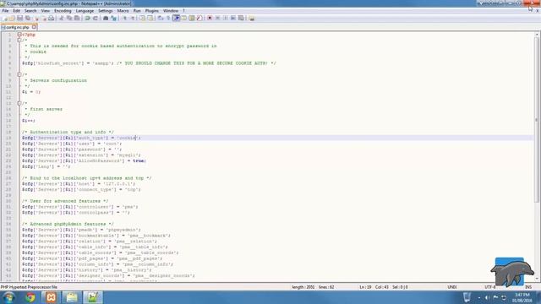
Task: Toggle word wrap in the toolbar
Action: (161, 18)
